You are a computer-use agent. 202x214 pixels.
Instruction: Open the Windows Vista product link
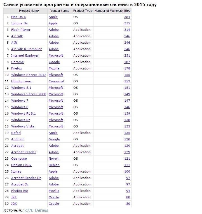click(x=22, y=126)
